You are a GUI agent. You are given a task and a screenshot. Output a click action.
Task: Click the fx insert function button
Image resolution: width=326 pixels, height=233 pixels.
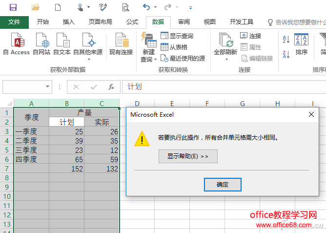pyautogui.click(x=111, y=87)
